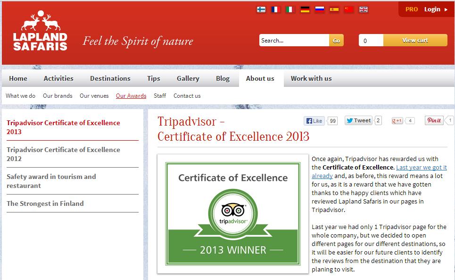Image resolution: width=455 pixels, height=280 pixels.
Task: Click the Login arrow icon
Action: [x=446, y=9]
